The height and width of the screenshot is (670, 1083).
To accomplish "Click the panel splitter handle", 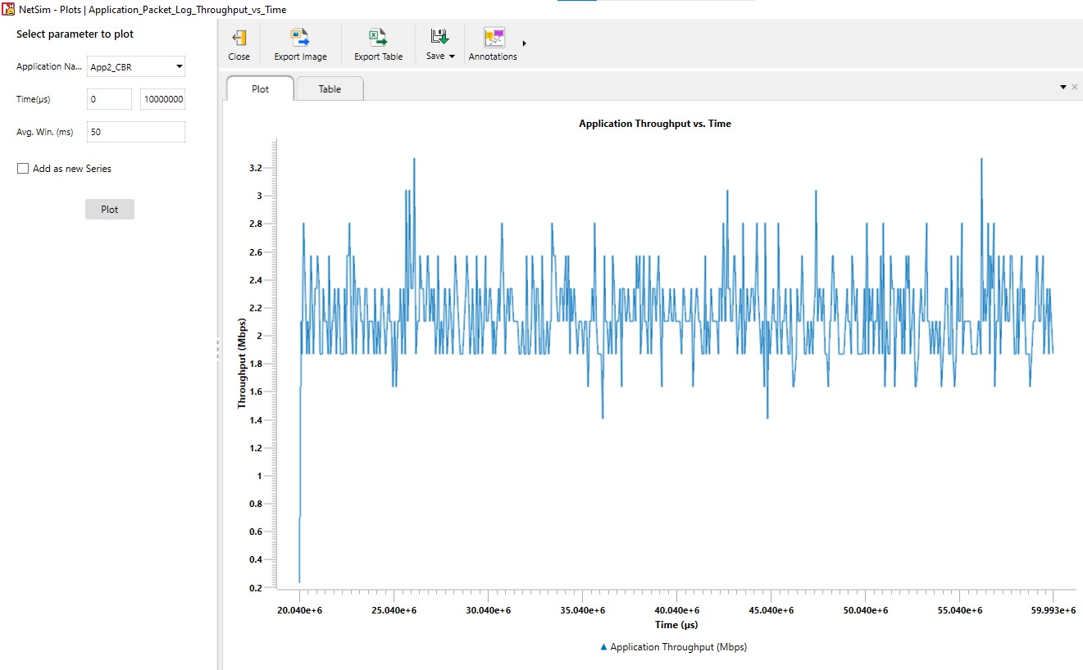I will coord(218,349).
